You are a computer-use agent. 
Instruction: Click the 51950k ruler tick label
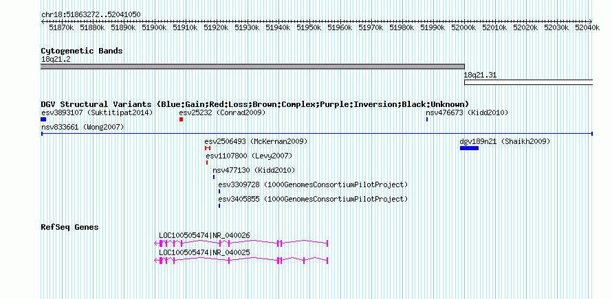(309, 27)
